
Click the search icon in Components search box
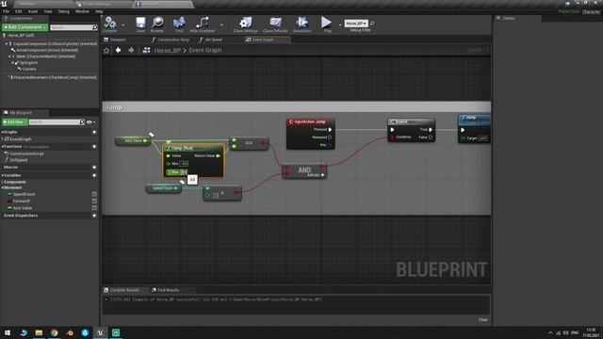pos(94,27)
